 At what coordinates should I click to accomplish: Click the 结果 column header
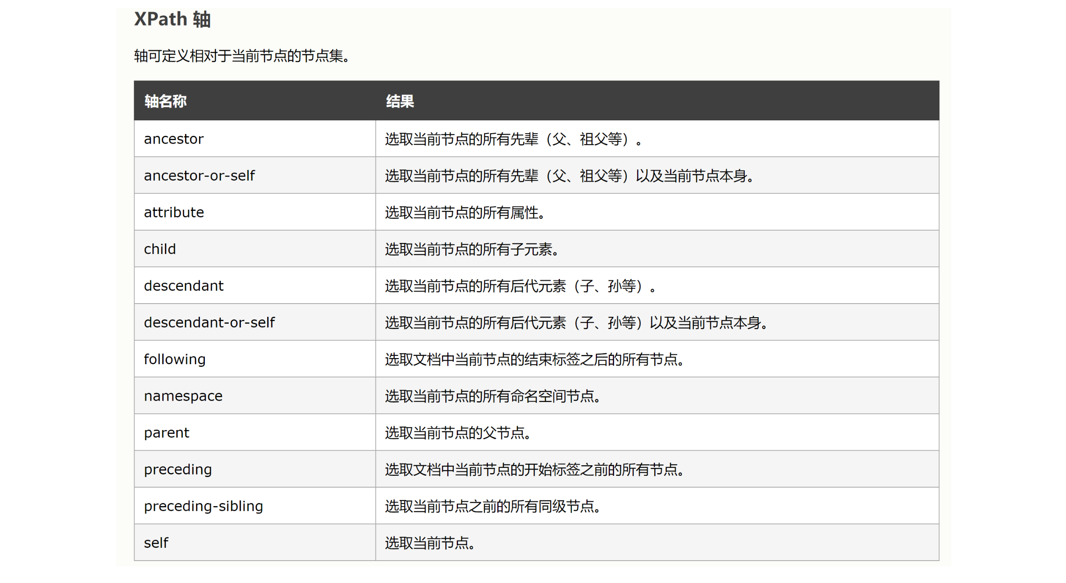click(400, 101)
